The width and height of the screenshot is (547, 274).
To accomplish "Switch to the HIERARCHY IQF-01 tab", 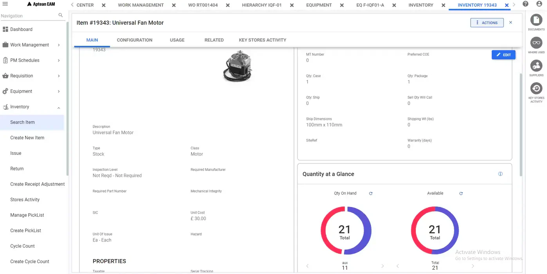I will [x=262, y=5].
